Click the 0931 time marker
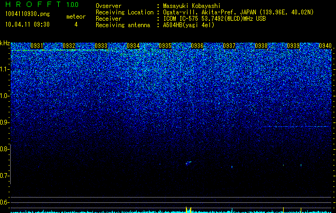This screenshot has width=336, height=213. pos(37,46)
